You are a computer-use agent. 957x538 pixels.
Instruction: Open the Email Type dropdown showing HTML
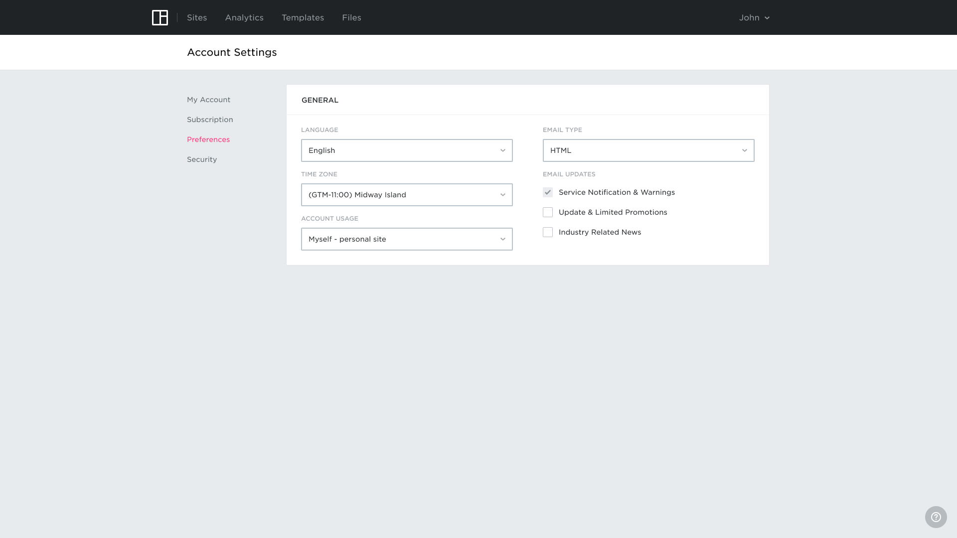pyautogui.click(x=648, y=150)
